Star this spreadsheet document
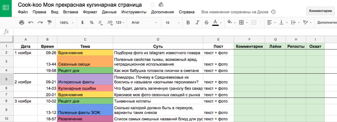The height and width of the screenshot is (122, 337). 152,5
